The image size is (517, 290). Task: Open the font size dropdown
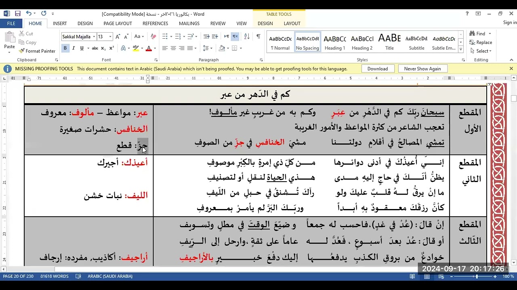pos(110,37)
